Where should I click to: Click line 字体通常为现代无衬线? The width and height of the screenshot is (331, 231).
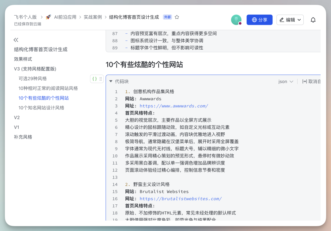click(182, 149)
